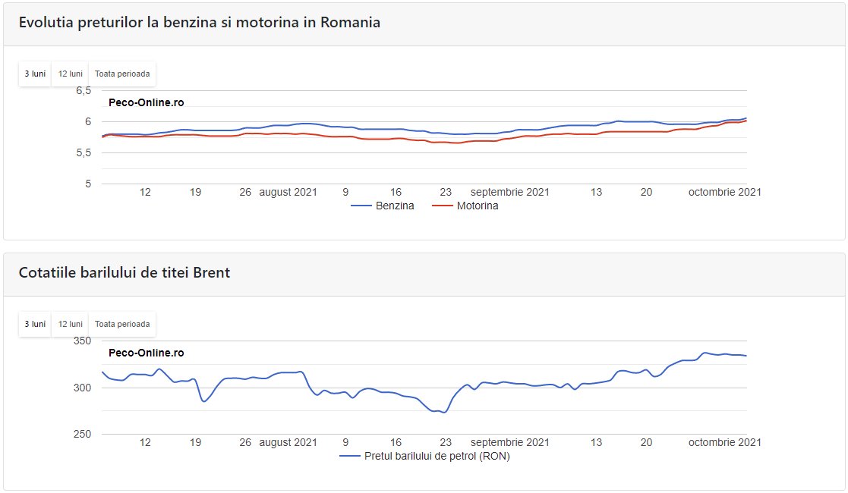This screenshot has height=493, width=848.
Task: Click the blue Benzina legend line swatch
Action: [361, 206]
